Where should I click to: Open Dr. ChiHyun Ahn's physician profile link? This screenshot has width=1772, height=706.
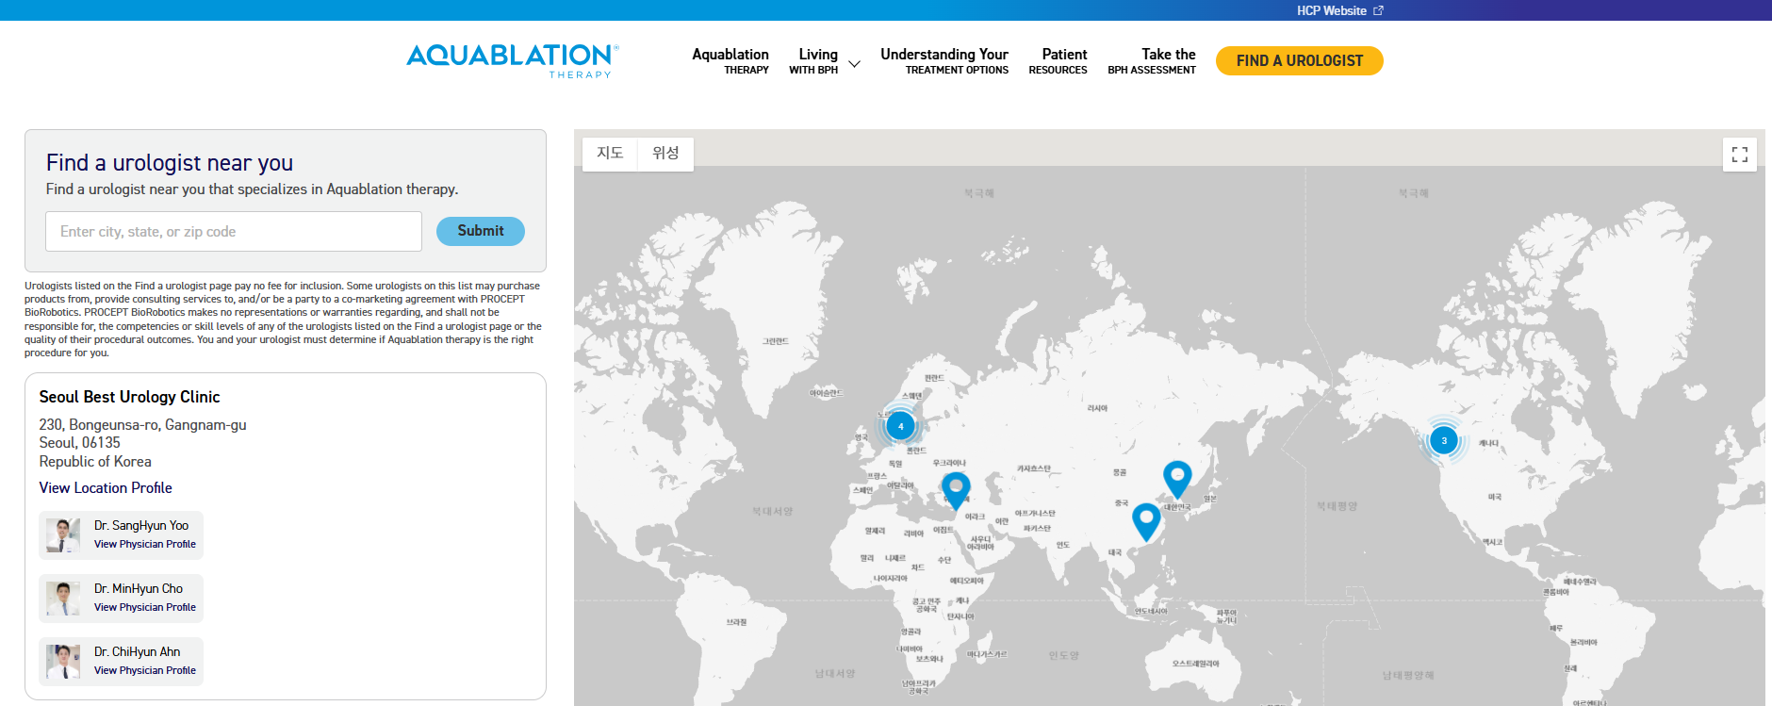145,670
